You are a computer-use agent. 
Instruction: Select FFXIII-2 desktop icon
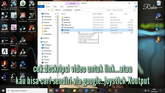click(14, 28)
